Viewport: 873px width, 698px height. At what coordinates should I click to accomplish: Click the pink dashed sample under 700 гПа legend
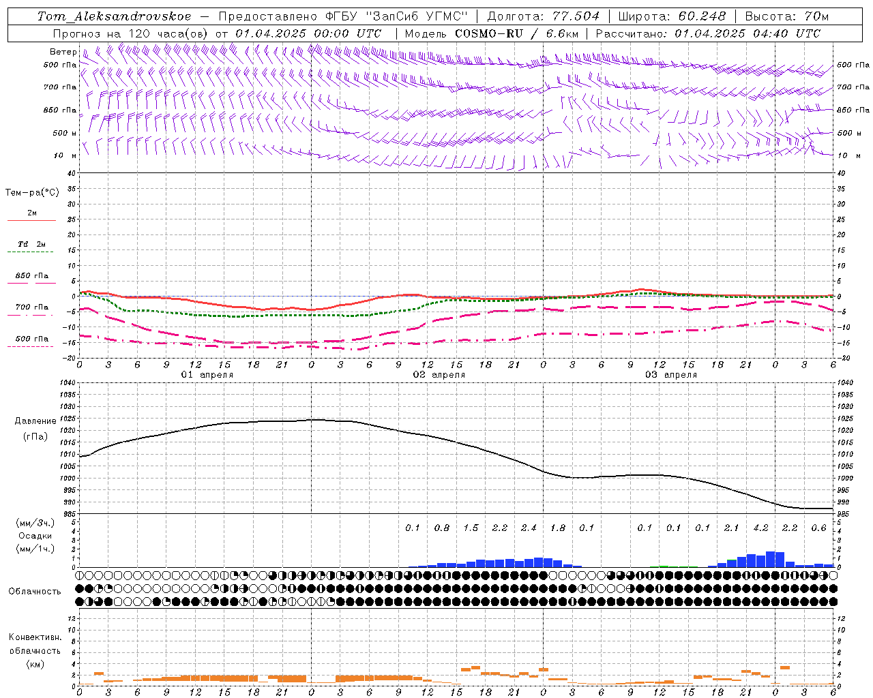30,315
